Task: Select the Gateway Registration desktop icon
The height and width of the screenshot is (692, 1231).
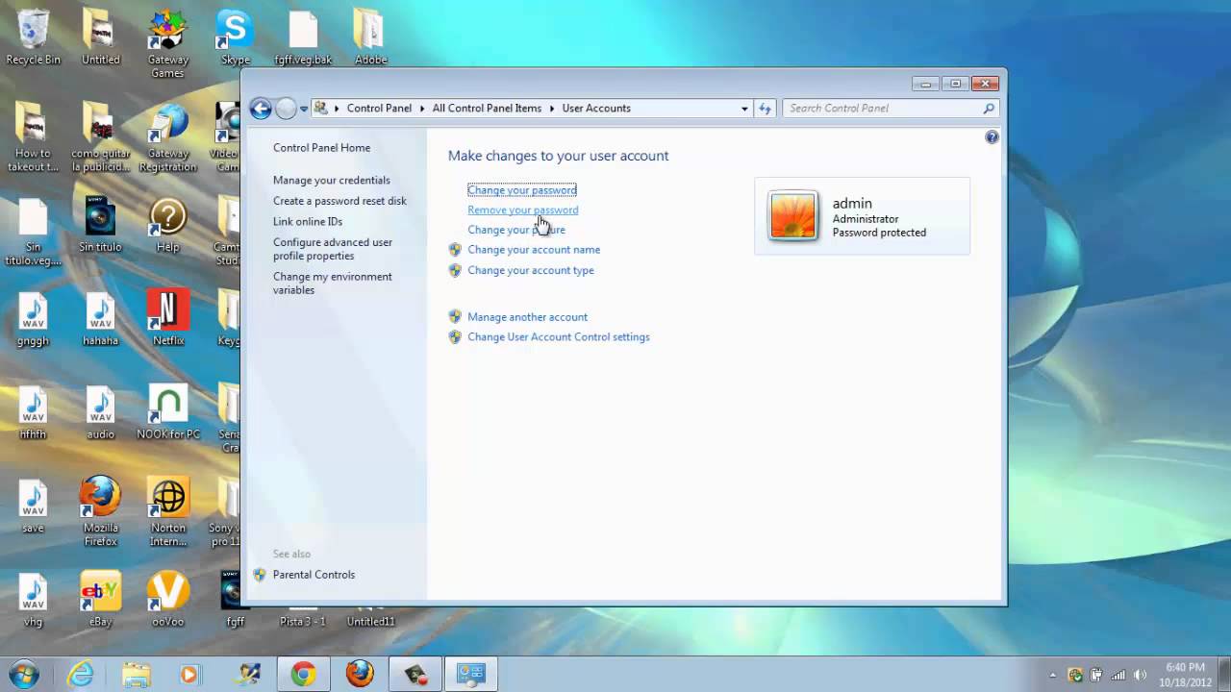Action: pos(167,137)
